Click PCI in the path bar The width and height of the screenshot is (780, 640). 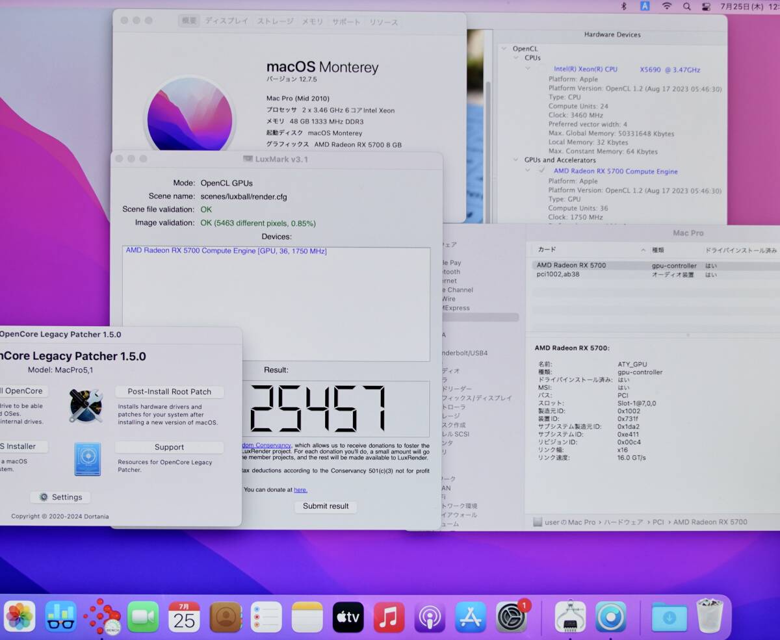pos(658,522)
